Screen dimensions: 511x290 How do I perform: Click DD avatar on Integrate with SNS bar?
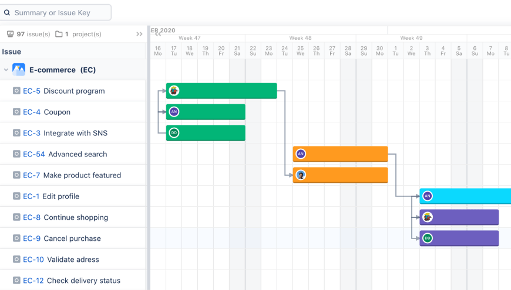tap(174, 132)
